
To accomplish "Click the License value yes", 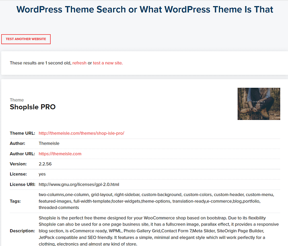I will (x=42, y=174).
